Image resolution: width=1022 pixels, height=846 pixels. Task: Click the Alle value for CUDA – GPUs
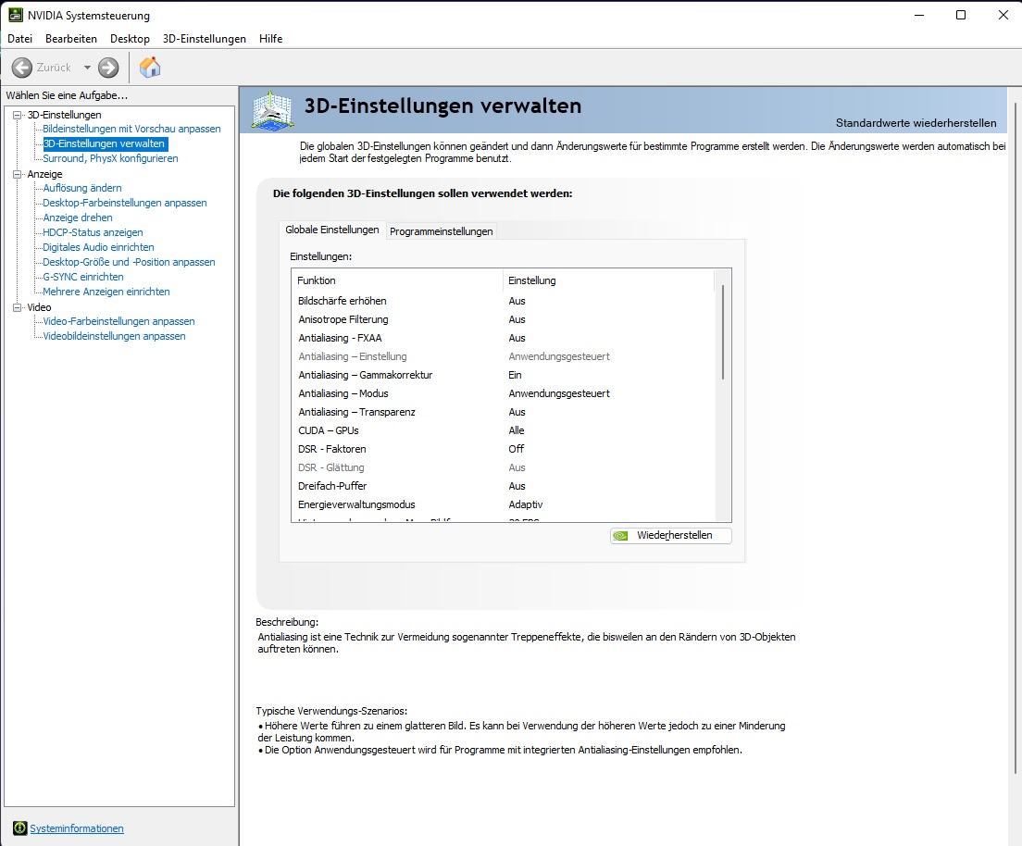point(517,430)
